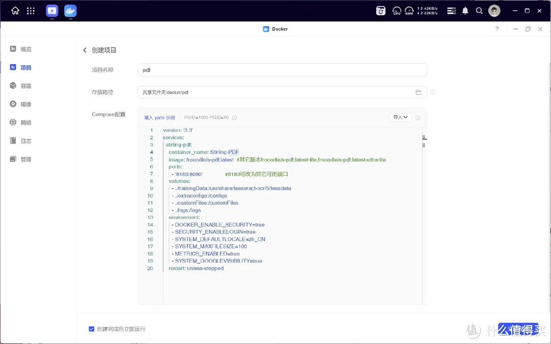Viewport: 551px width, 344px height.
Task: Click the 填入 yaml 示例 link
Action: click(x=159, y=118)
